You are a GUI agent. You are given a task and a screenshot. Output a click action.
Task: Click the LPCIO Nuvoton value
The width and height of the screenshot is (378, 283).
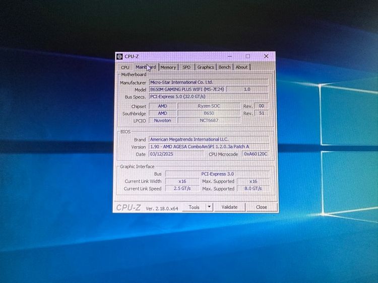point(162,121)
